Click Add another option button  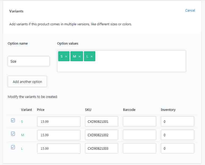27,82
